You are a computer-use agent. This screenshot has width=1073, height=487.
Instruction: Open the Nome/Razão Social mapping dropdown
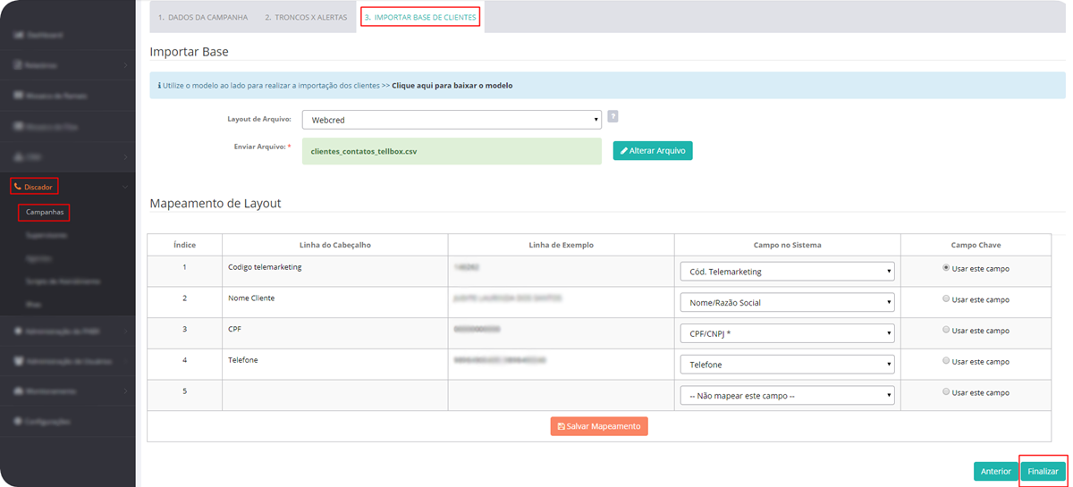[787, 303]
